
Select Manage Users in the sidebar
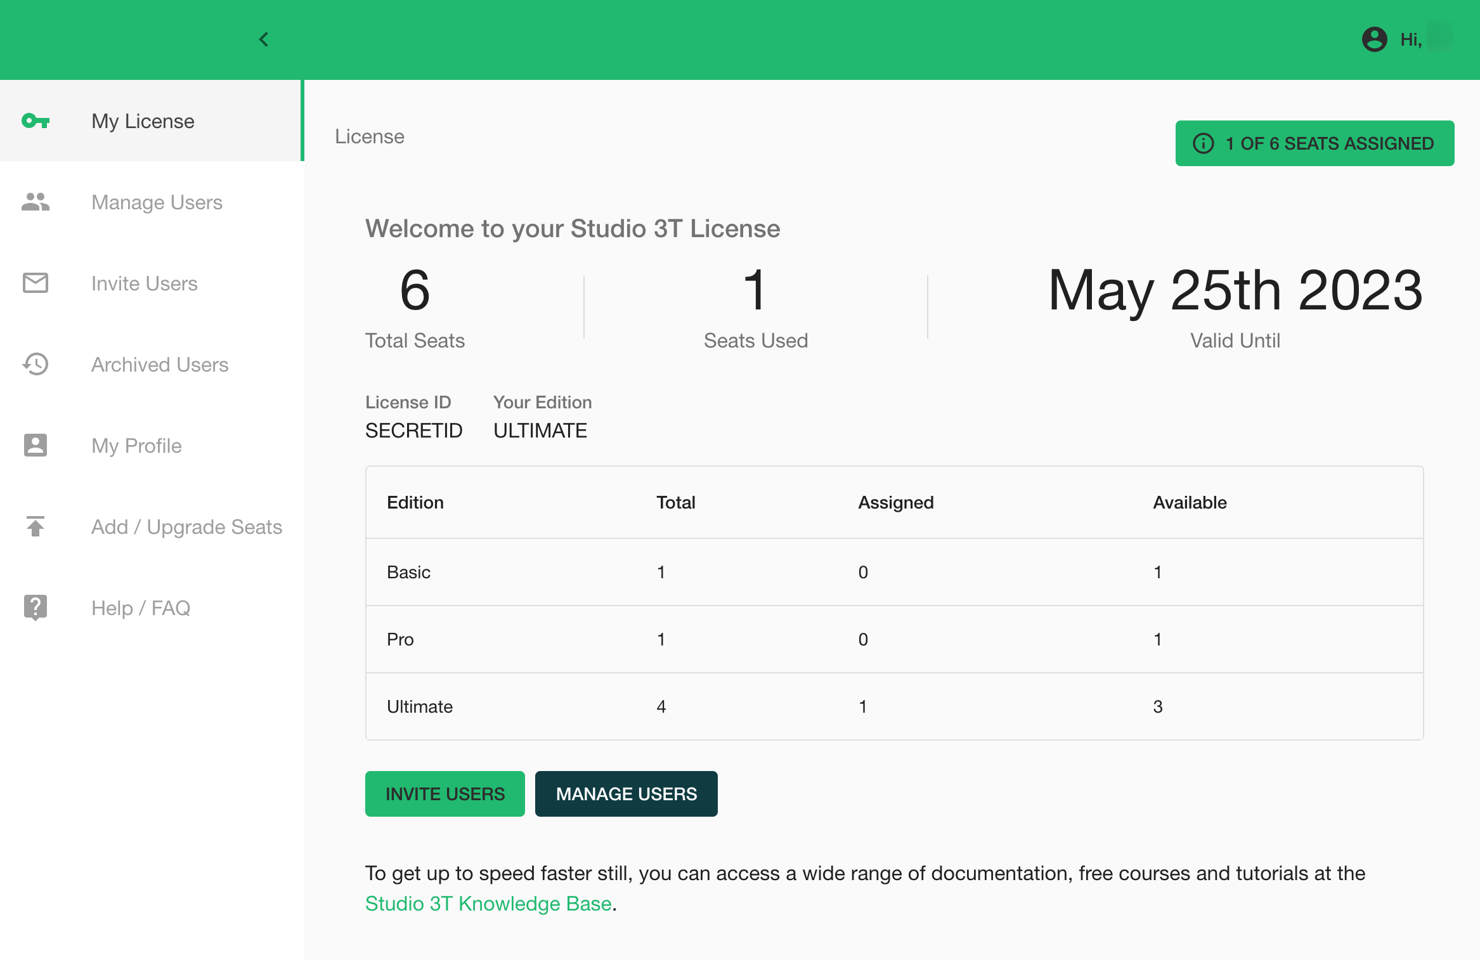157,202
